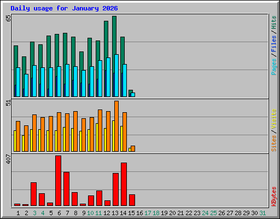
Task: Click day label '20' on the x-axis
Action: (172, 213)
